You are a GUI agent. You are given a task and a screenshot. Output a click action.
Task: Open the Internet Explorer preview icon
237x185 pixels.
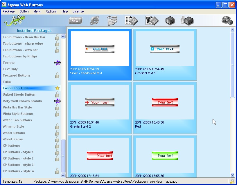click(95, 20)
